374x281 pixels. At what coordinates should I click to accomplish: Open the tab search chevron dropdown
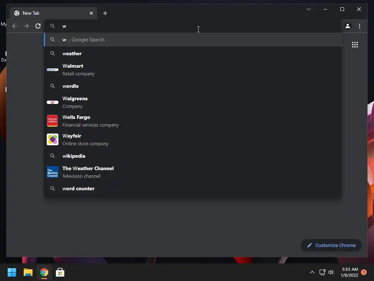308,9
